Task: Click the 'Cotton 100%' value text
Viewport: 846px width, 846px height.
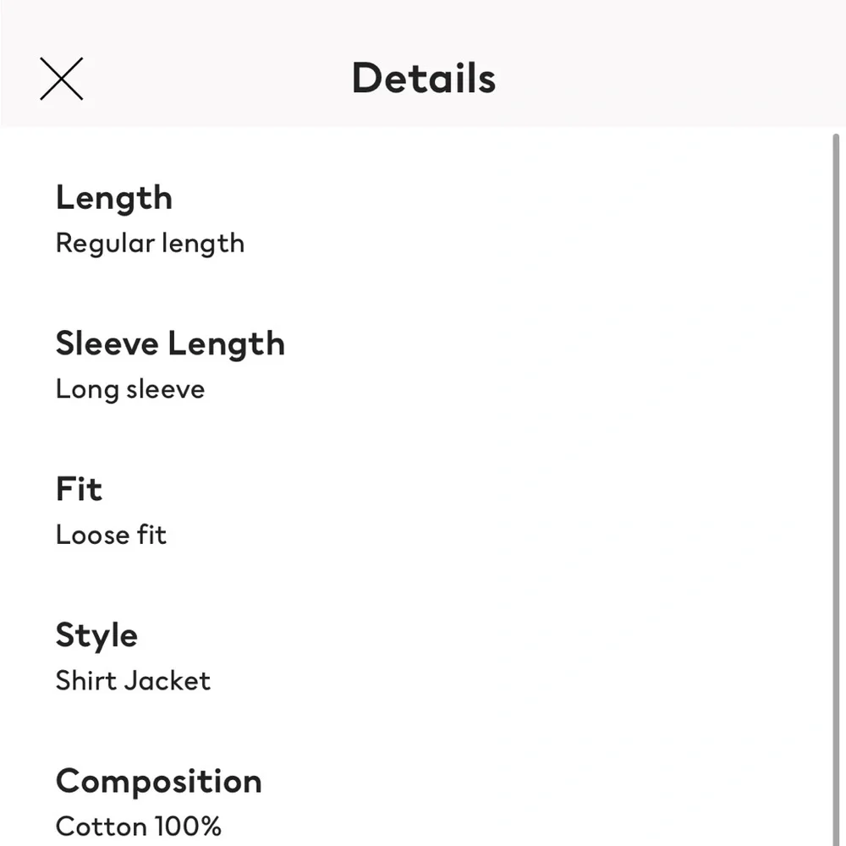Action: [x=139, y=826]
